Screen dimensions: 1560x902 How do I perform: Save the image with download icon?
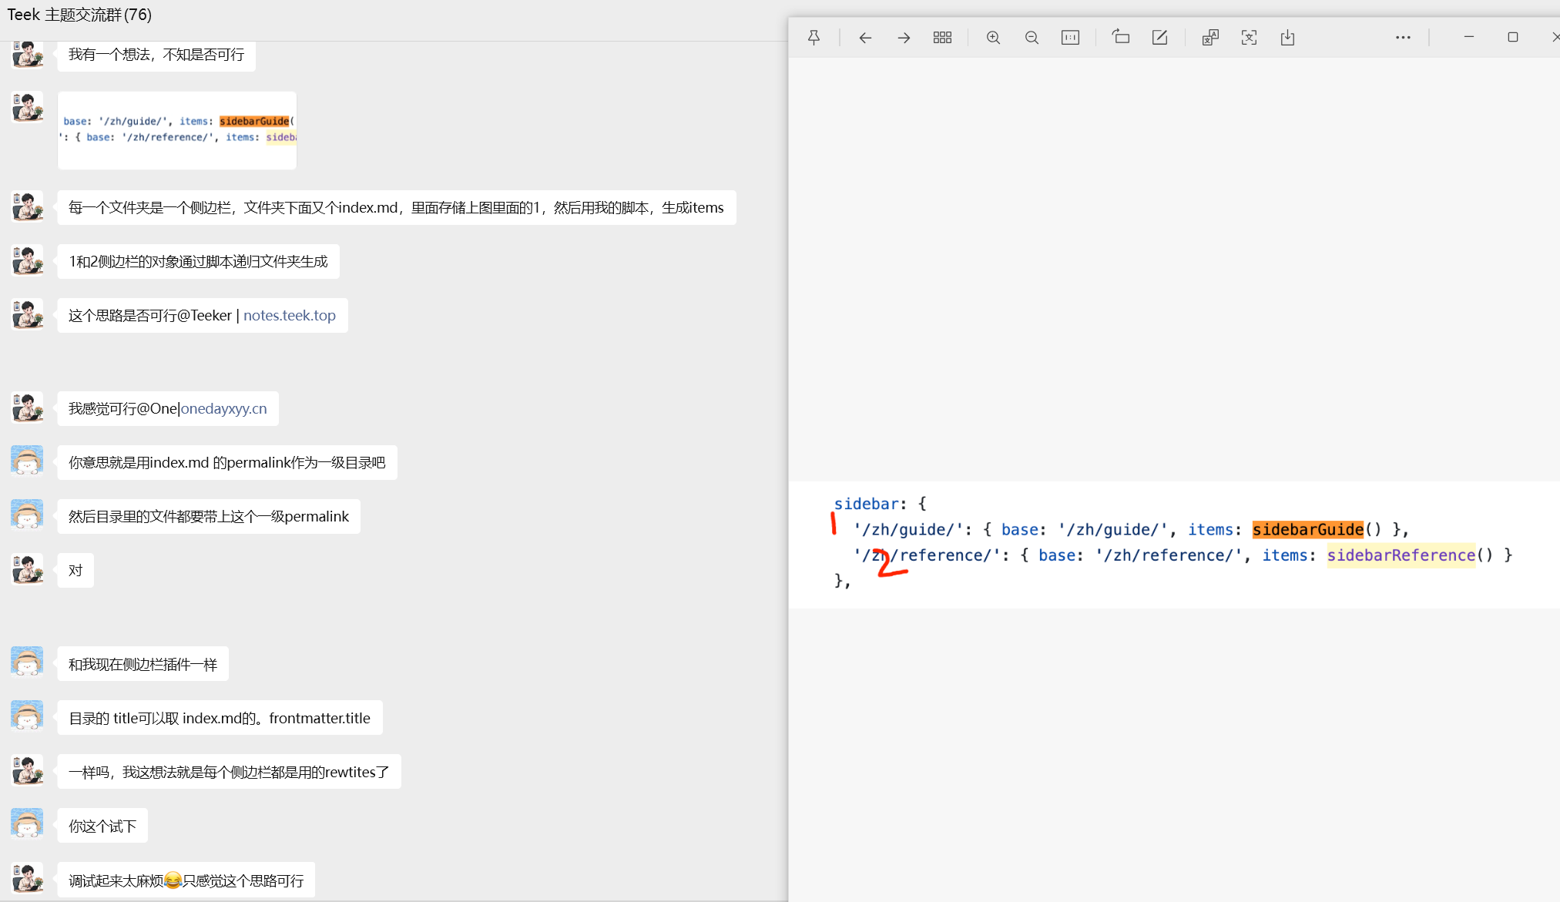pos(1287,38)
